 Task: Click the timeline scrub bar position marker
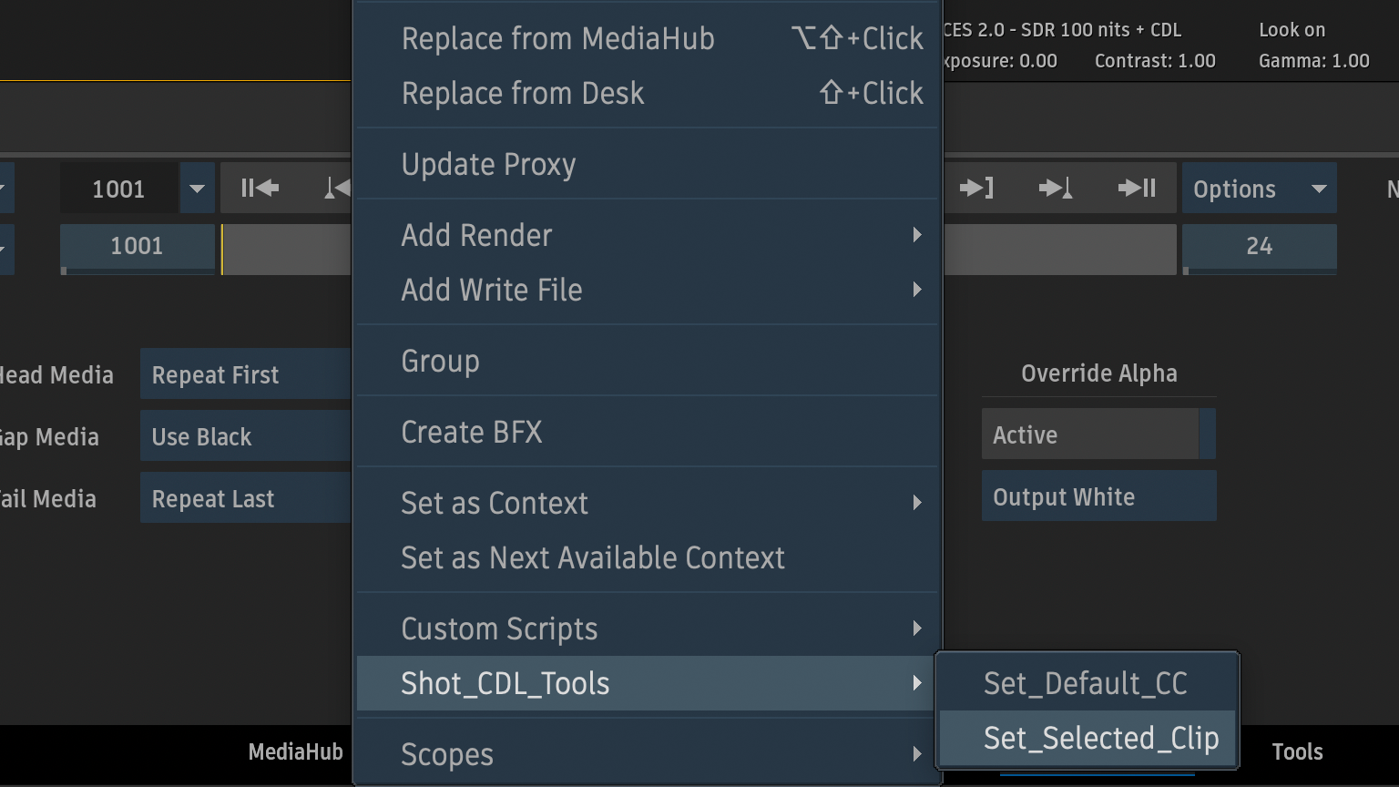tap(222, 249)
